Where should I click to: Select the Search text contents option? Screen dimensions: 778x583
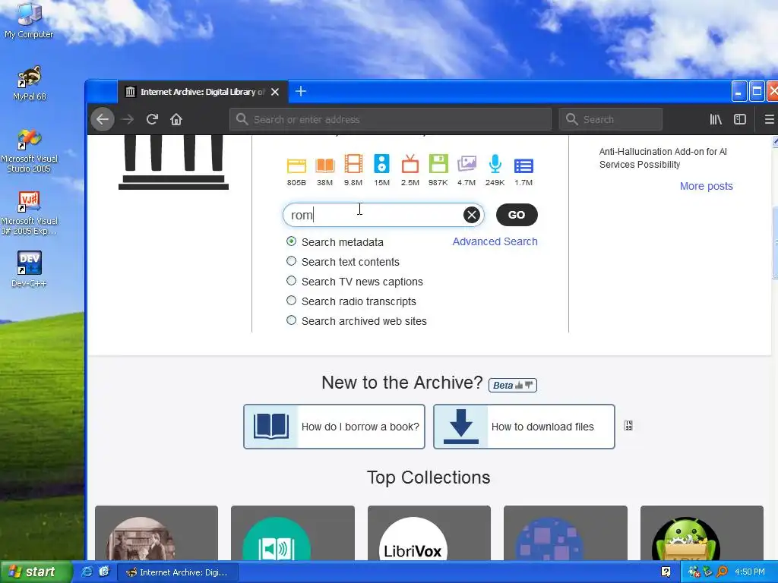tap(291, 261)
